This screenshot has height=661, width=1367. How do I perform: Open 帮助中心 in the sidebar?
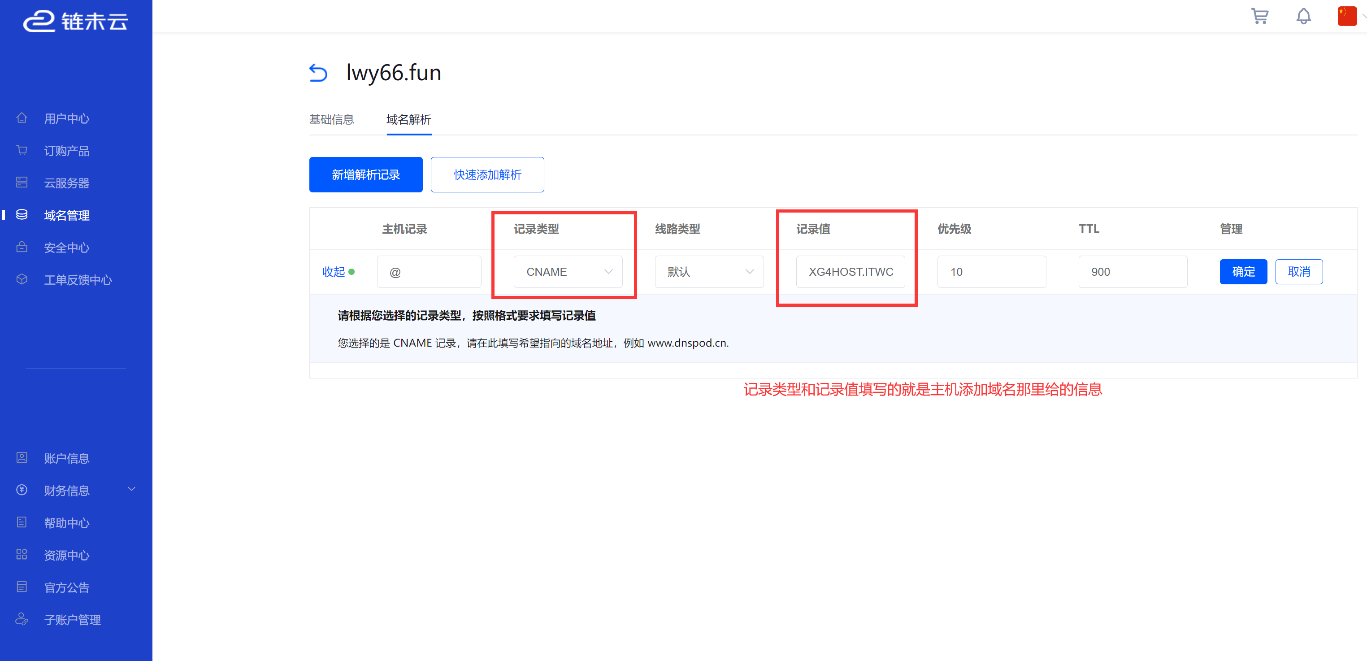pos(66,523)
